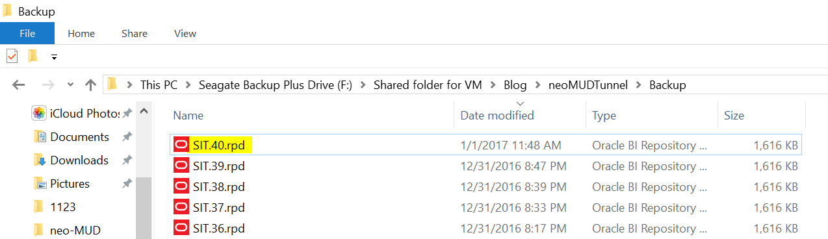Go back with the left arrow button
The height and width of the screenshot is (239, 828).
18,84
